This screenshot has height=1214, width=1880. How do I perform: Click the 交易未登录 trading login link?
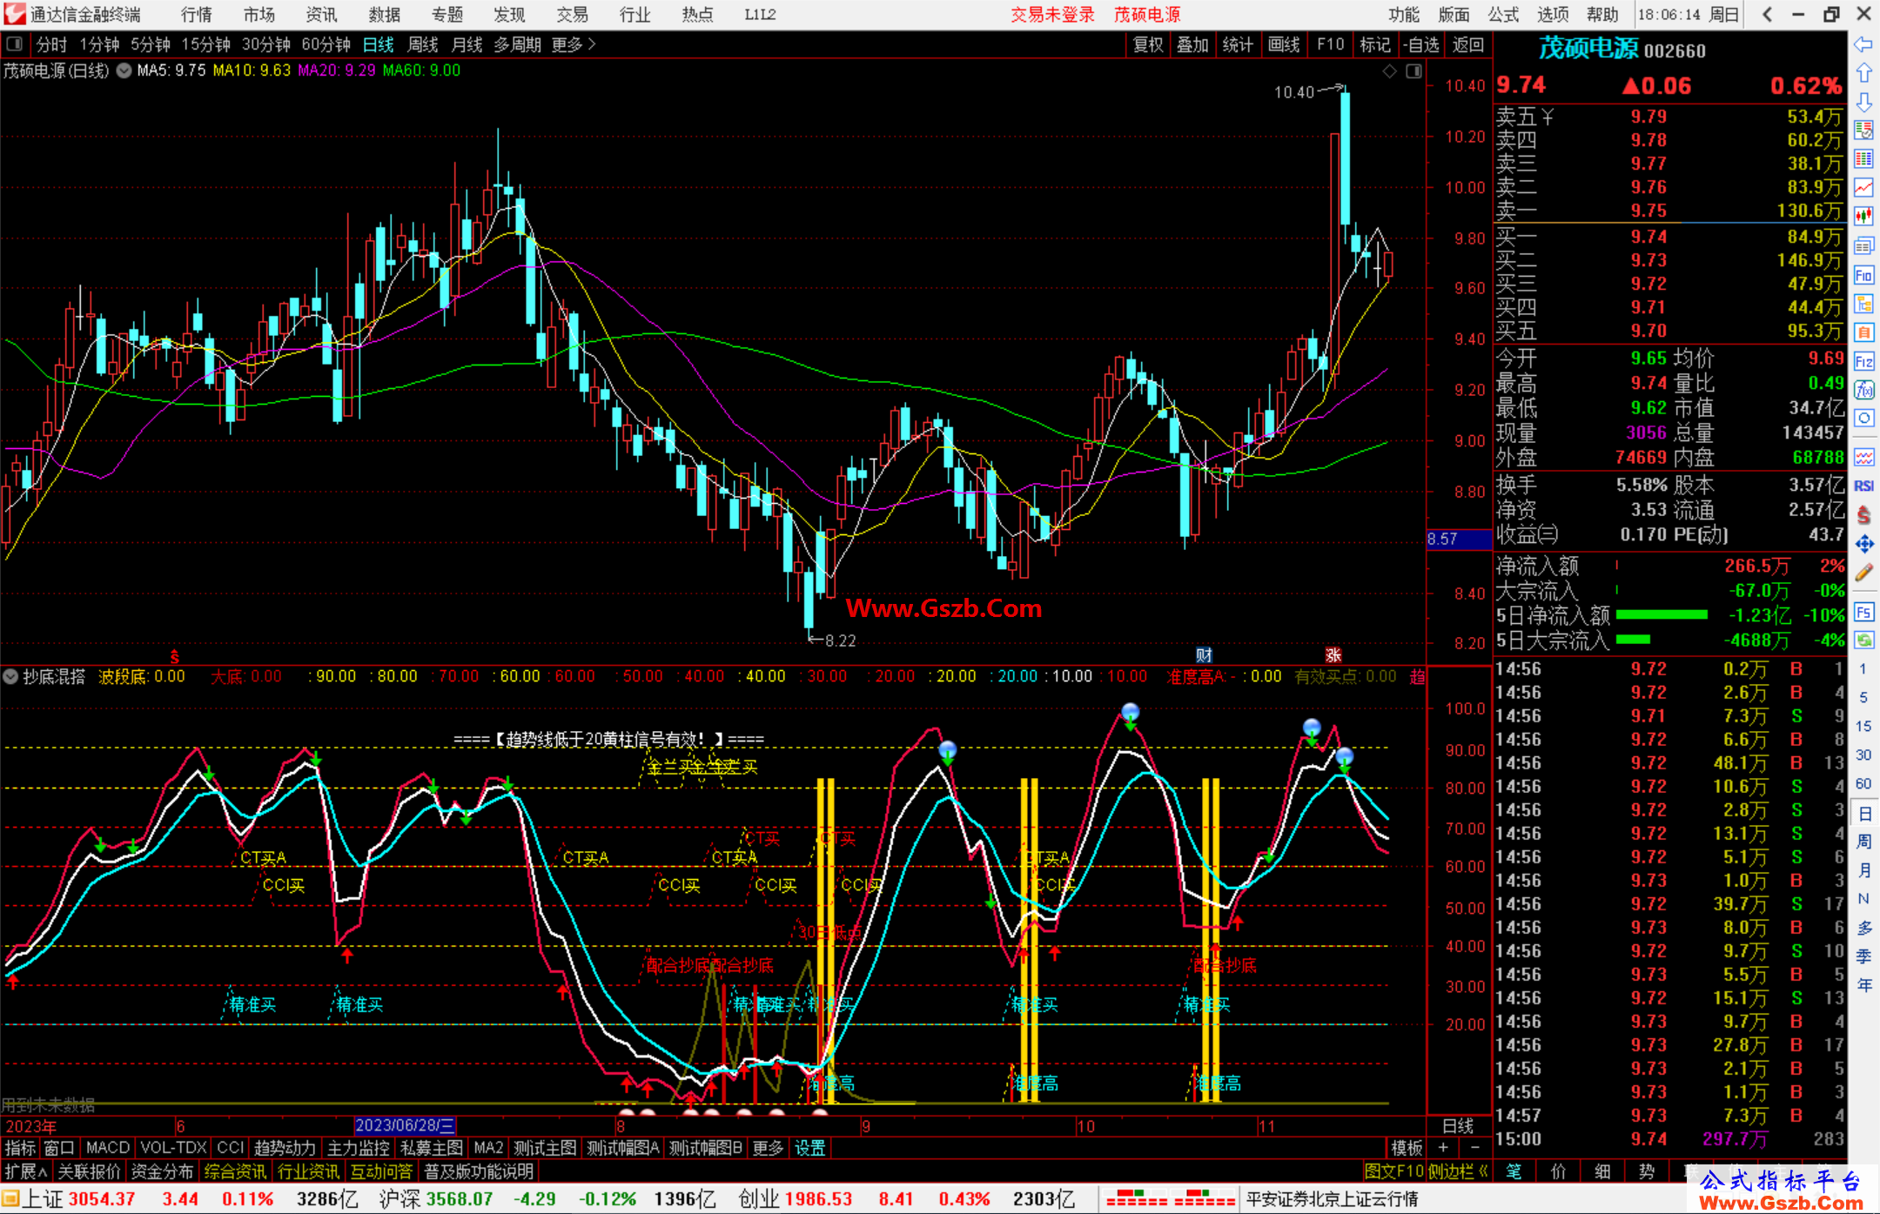point(1052,14)
